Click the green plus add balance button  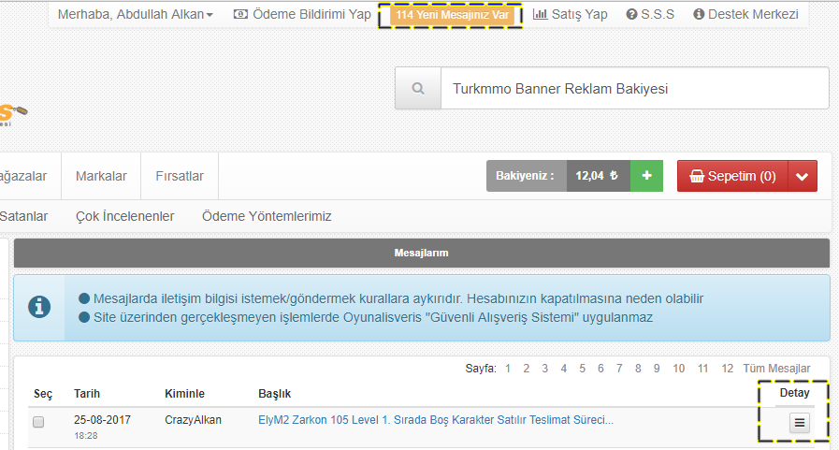[646, 176]
